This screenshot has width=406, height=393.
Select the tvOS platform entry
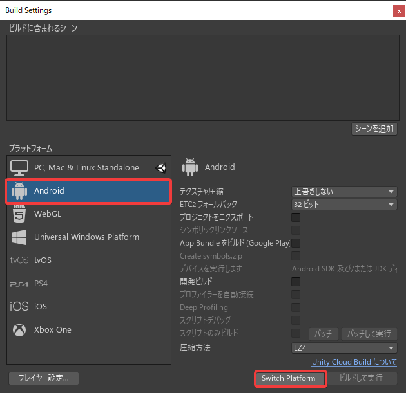click(89, 260)
